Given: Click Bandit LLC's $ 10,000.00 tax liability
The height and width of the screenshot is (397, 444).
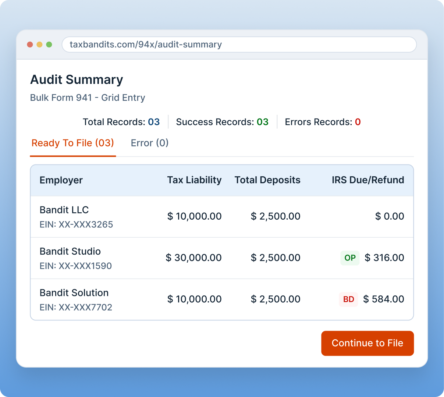Looking at the screenshot, I should coord(194,216).
